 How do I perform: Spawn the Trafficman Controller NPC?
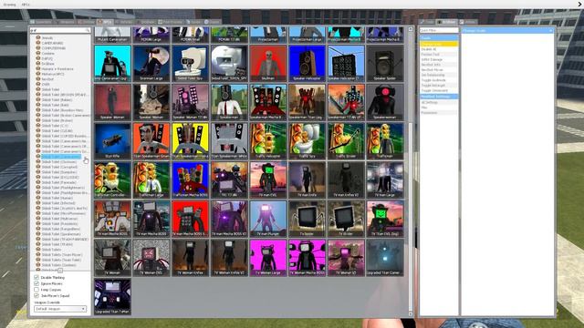pos(112,179)
